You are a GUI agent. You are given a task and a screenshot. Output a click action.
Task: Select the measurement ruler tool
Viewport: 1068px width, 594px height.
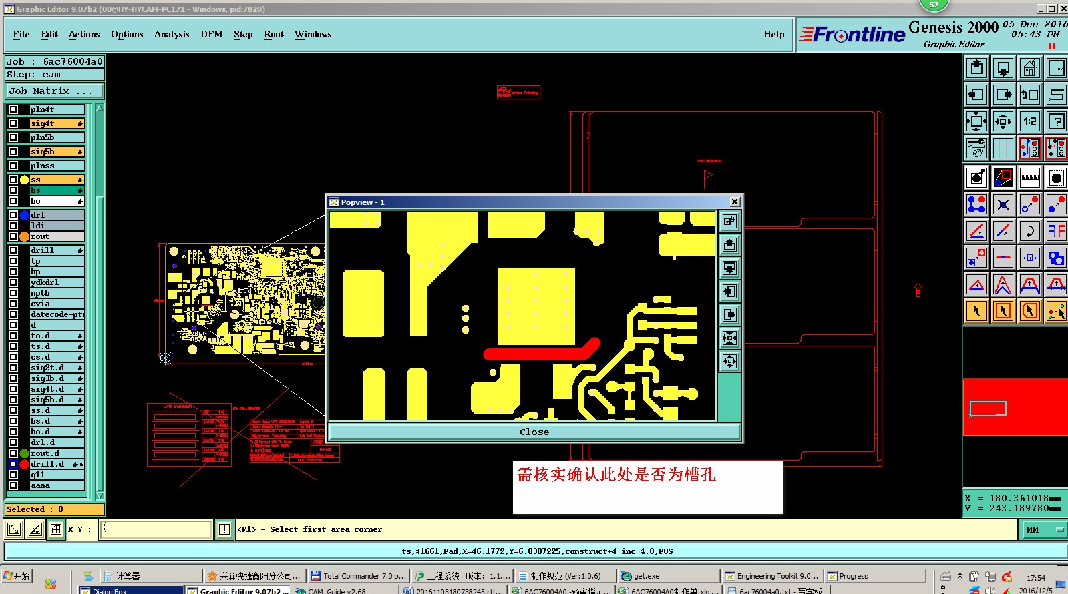[x=1029, y=178]
